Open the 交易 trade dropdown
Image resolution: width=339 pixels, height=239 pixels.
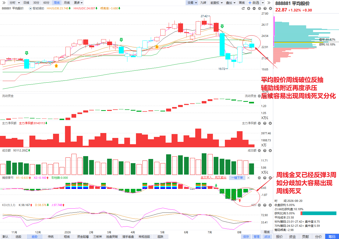click(x=192, y=3)
